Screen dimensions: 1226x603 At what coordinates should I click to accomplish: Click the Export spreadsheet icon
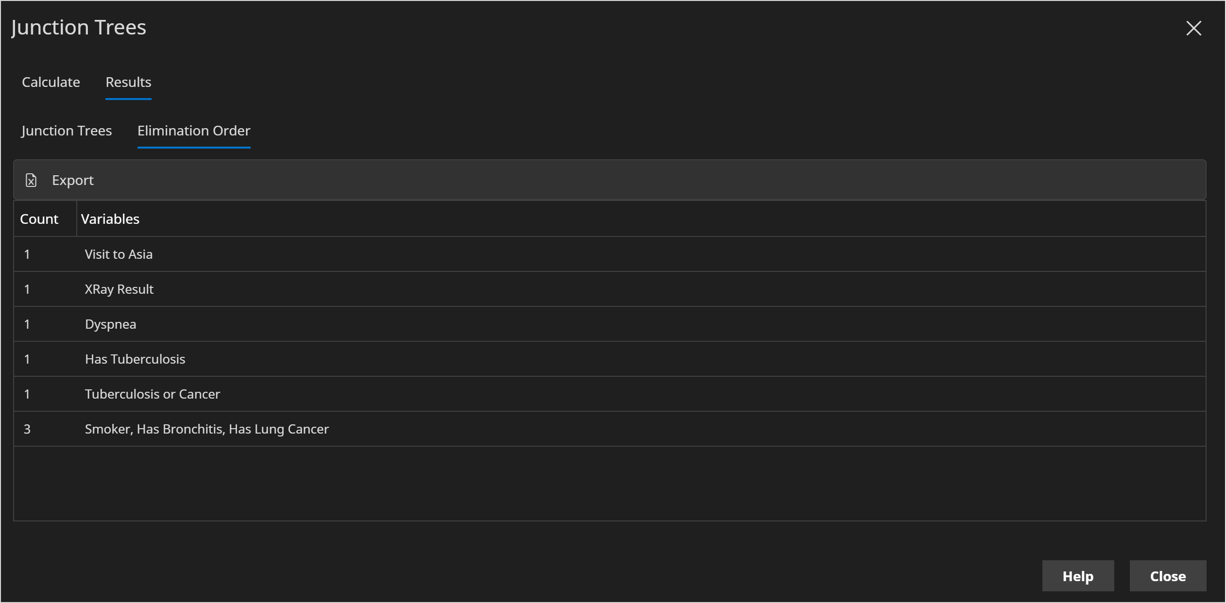31,180
